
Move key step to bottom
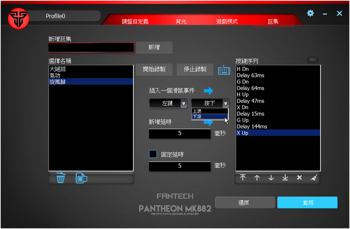coord(285,178)
